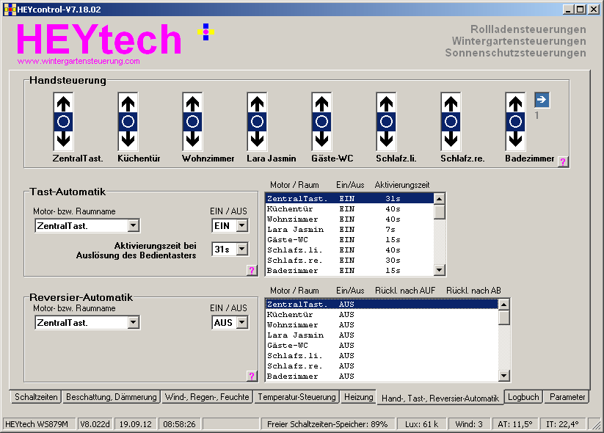Lower the Lara Jasmin shutter with the down arrow

click(258, 141)
